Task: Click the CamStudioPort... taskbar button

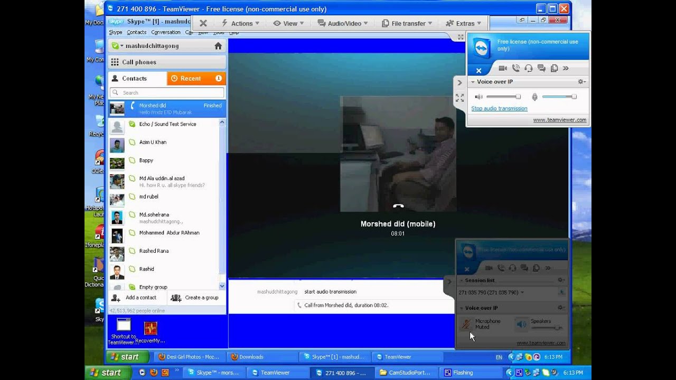Action: (x=406, y=373)
